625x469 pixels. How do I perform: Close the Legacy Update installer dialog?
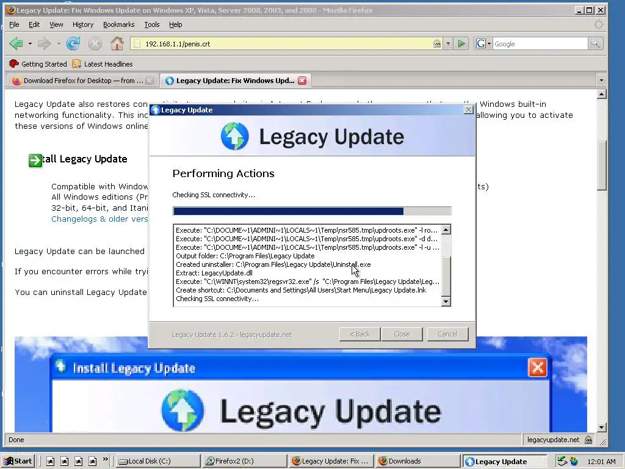[469, 110]
